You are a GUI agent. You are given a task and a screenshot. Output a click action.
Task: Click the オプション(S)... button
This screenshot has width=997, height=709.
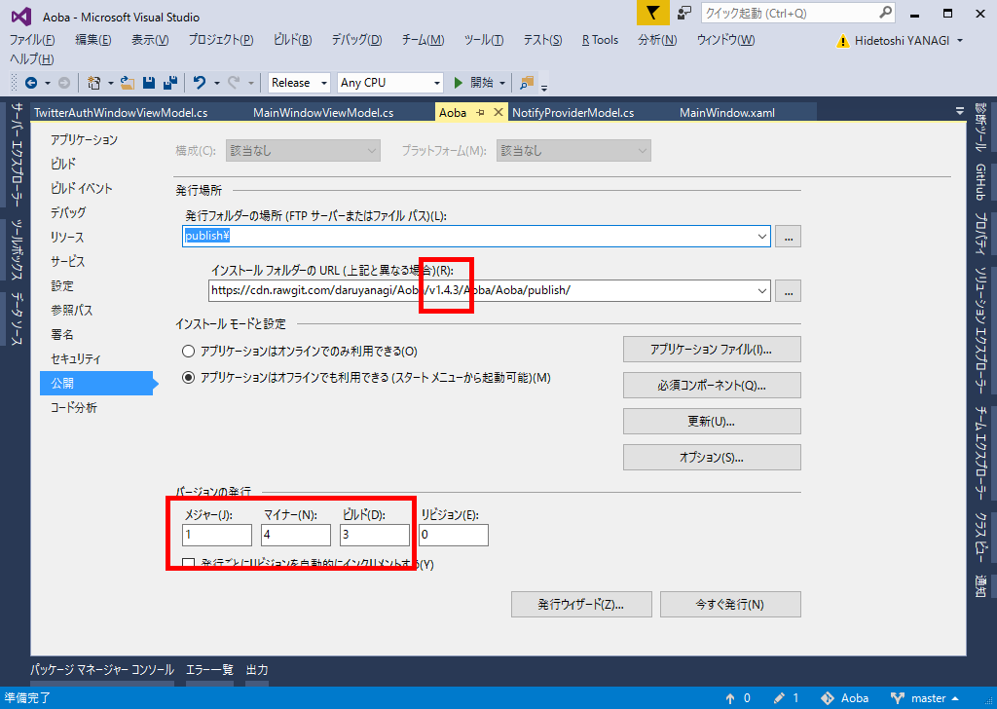click(x=712, y=457)
